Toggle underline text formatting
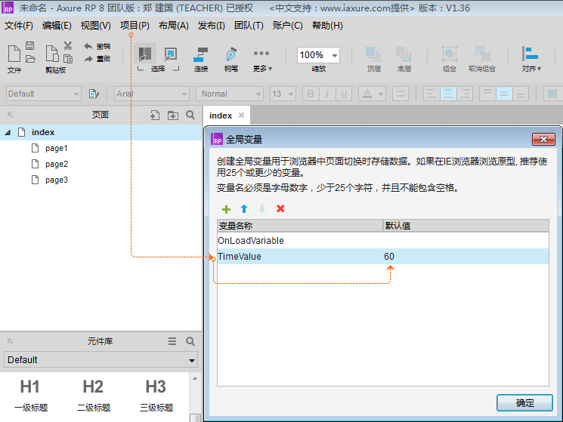Viewport: 563px width, 422px height. tap(344, 94)
